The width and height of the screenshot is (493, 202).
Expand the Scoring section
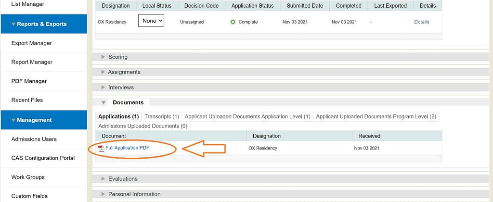point(117,57)
